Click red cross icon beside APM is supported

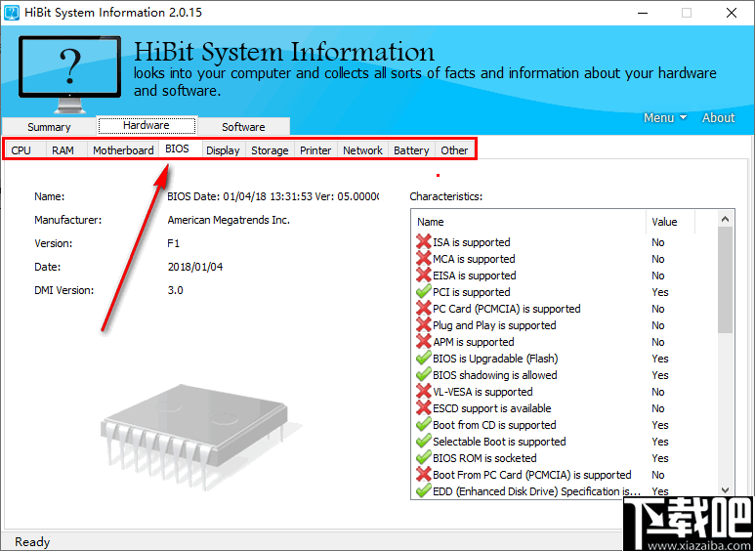(423, 342)
